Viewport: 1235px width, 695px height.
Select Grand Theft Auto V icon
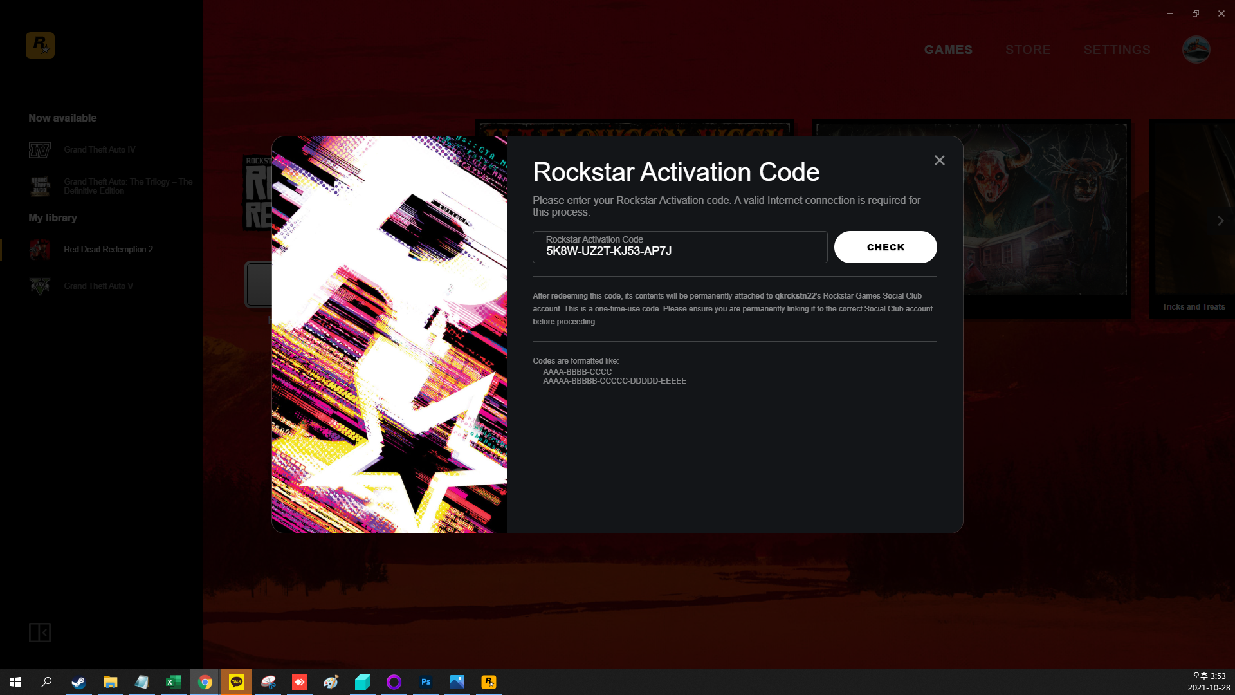40,286
